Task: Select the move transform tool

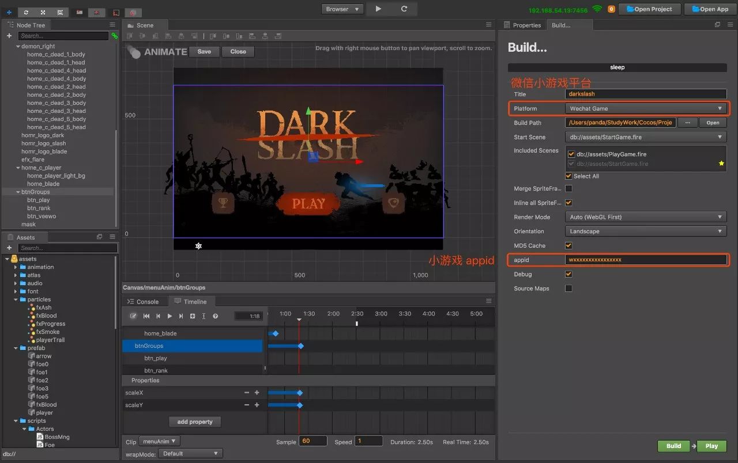Action: 9,12
